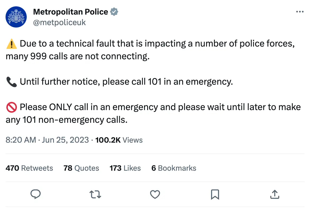
Task: Retweet this post using the arrows icon
Action: [x=95, y=195]
